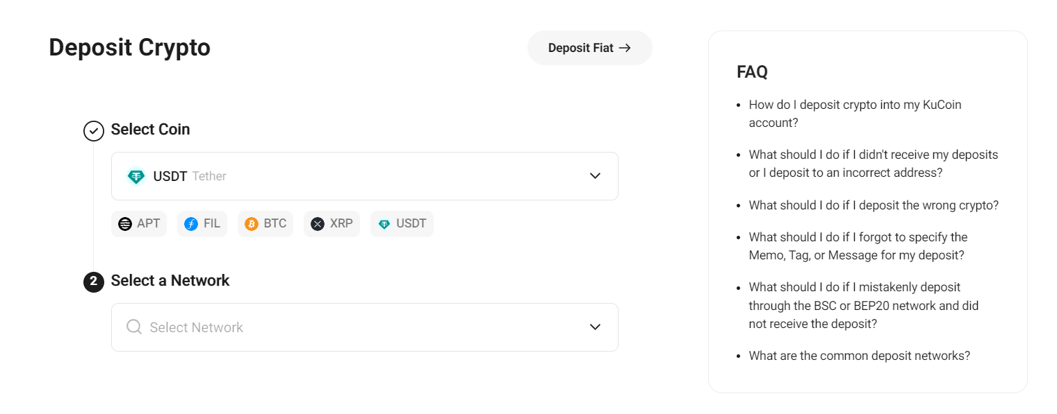Click the Tether logo in the coin selector

pyautogui.click(x=136, y=176)
